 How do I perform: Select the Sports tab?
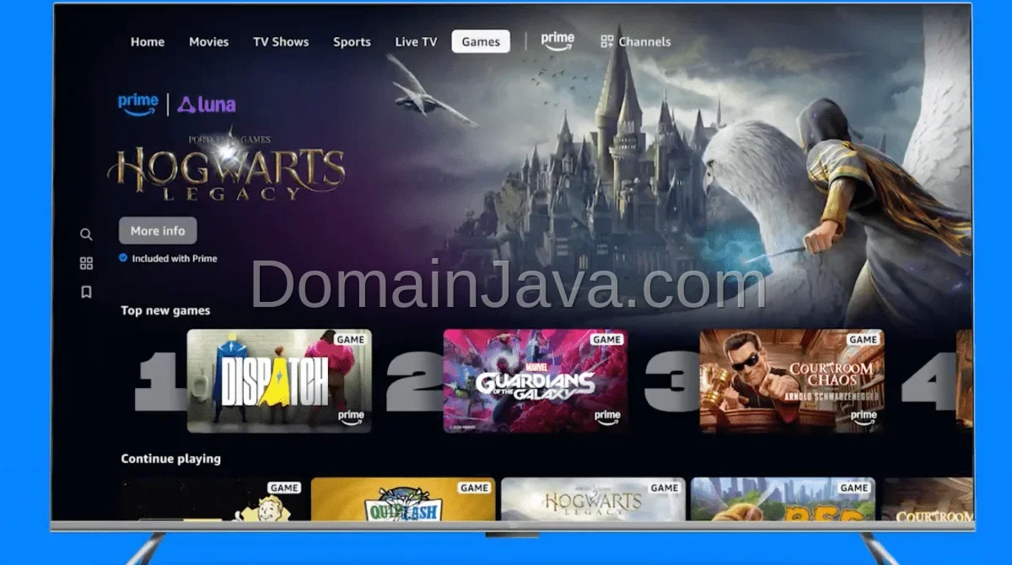352,41
